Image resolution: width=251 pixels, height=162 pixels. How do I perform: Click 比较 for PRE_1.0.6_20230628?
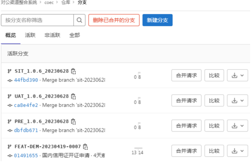pos(214,126)
